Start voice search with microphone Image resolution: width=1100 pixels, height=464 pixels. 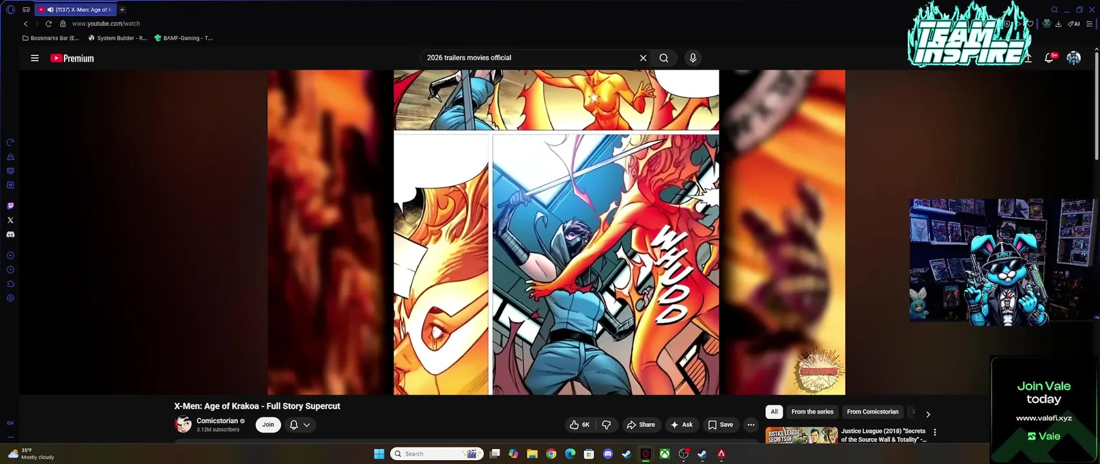tap(693, 58)
